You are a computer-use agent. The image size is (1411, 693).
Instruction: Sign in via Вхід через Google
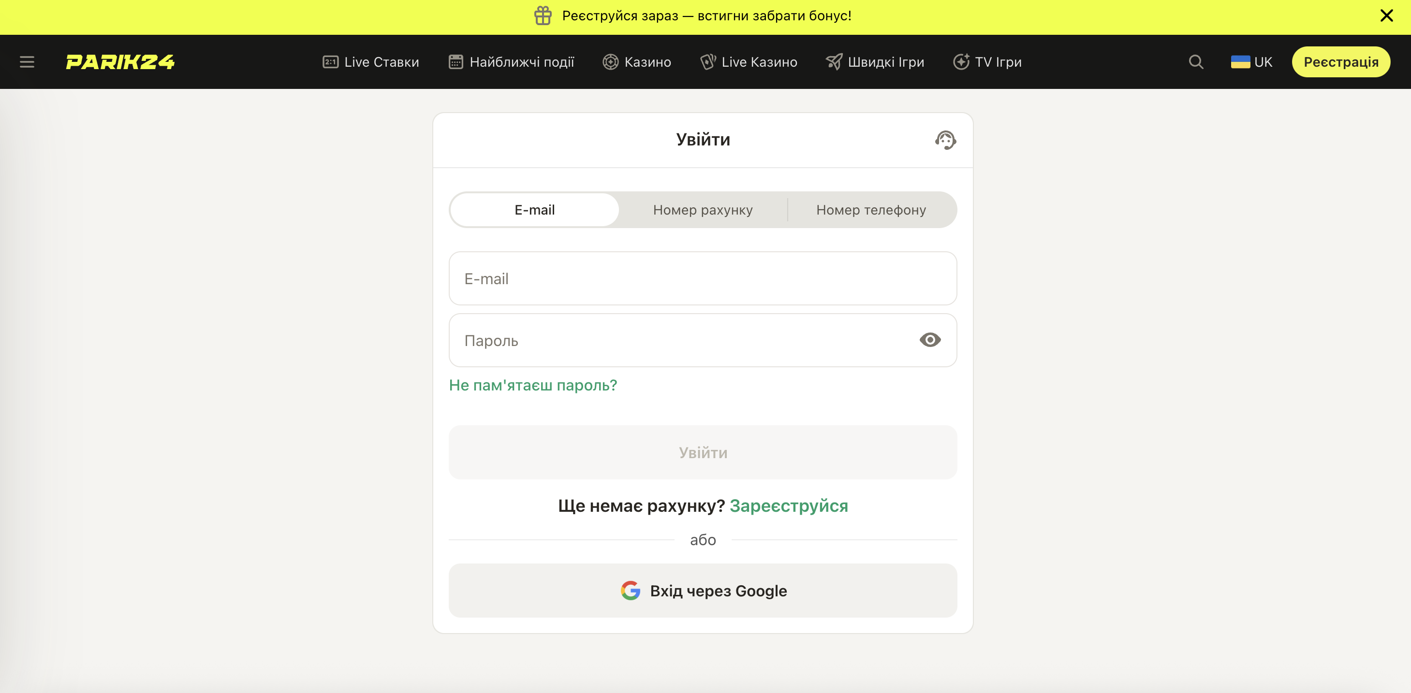[x=703, y=591]
